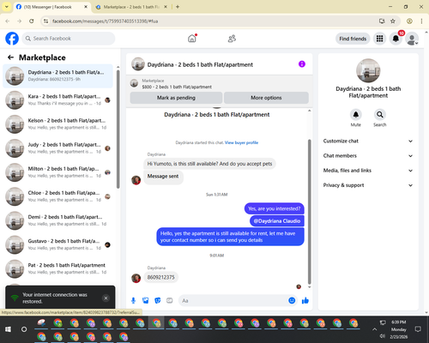Open the volume speaker tray icon
This screenshot has width=429, height=343.
(x=383, y=336)
